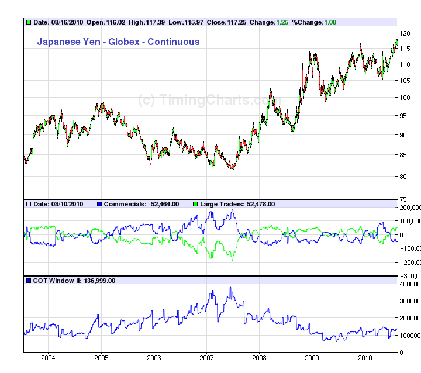This screenshot has height=373, width=421.
Task: Click the 100000 label on the COT Window axis
Action: coord(410,336)
